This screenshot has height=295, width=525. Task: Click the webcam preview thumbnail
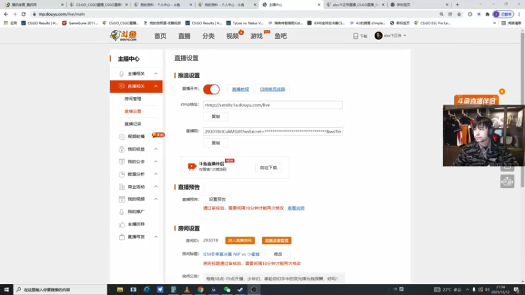click(484, 136)
